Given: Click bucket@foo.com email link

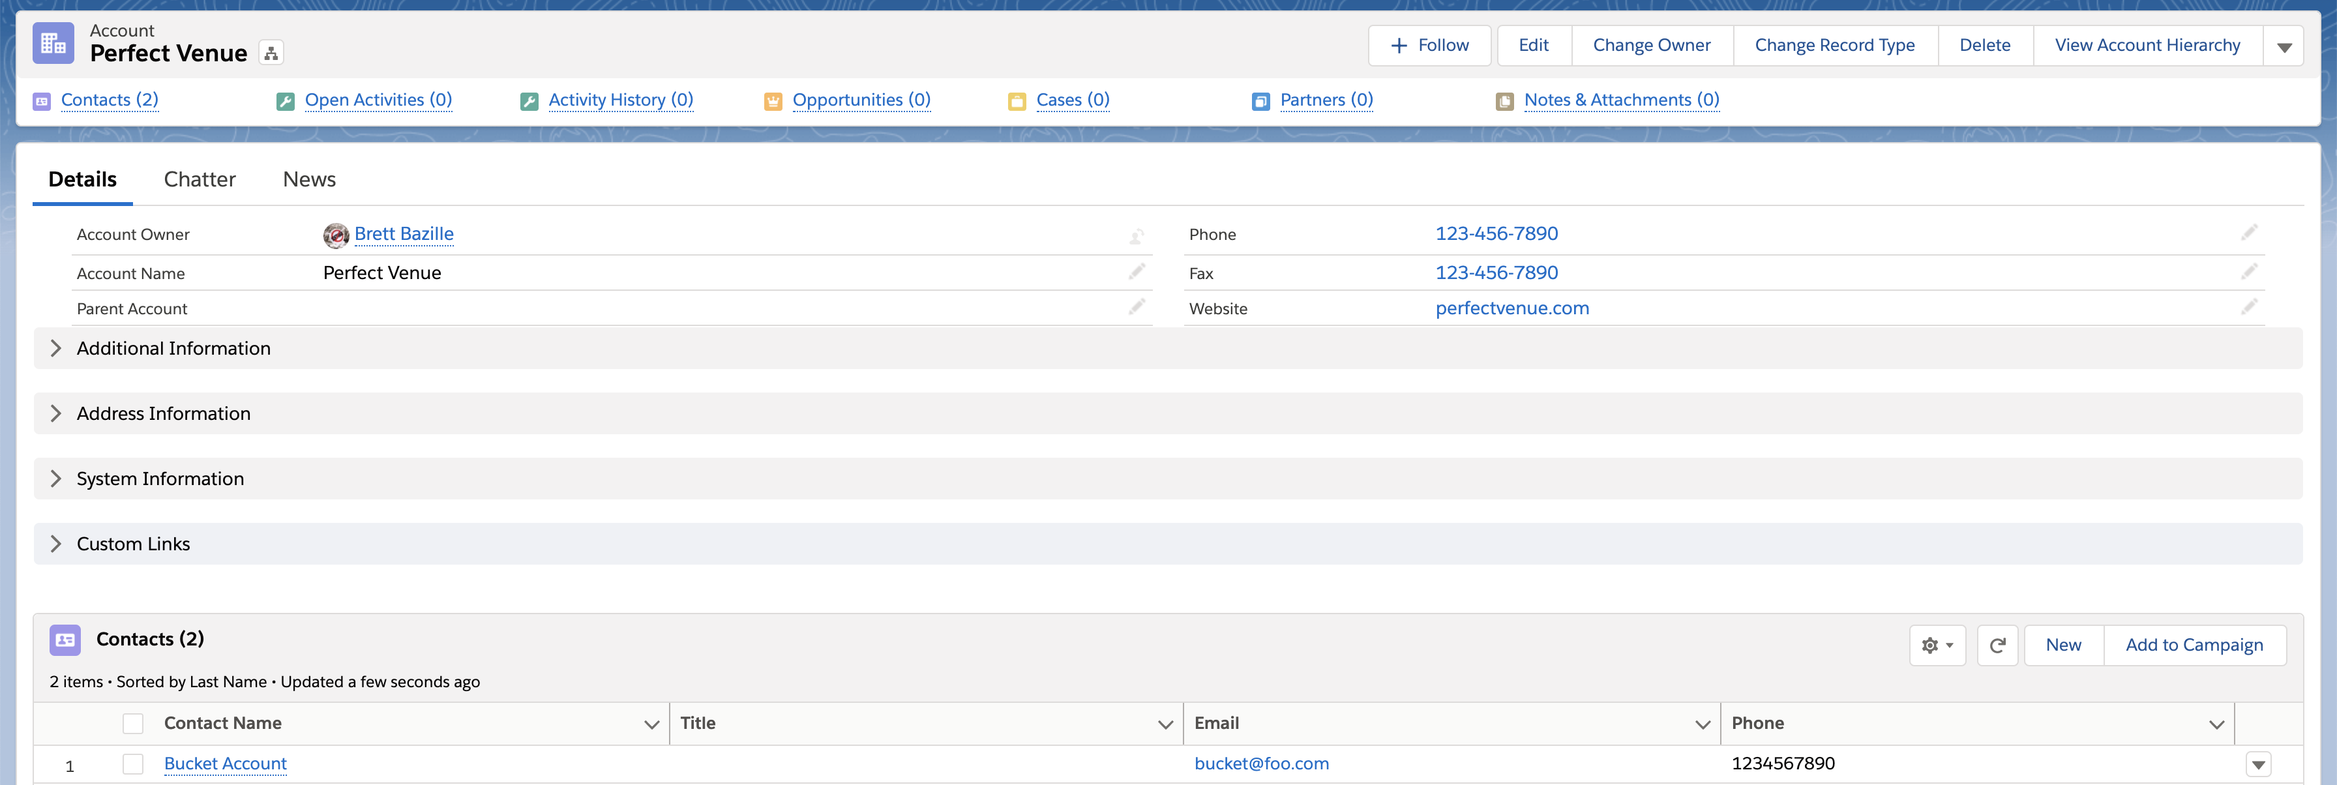Looking at the screenshot, I should pos(1262,764).
